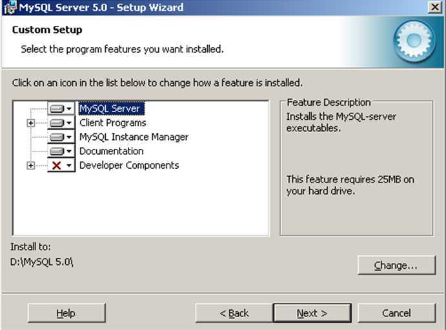Select the MySQL Server feature label
Viewport: 446px width, 330px height.
[110, 109]
